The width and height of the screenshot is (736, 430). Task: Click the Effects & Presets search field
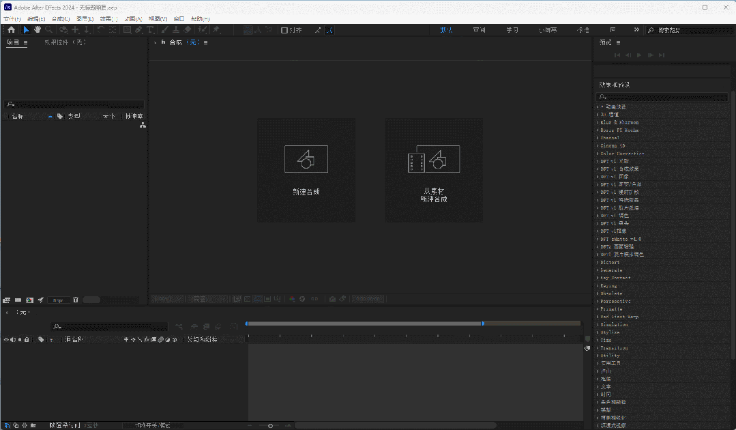pyautogui.click(x=662, y=97)
